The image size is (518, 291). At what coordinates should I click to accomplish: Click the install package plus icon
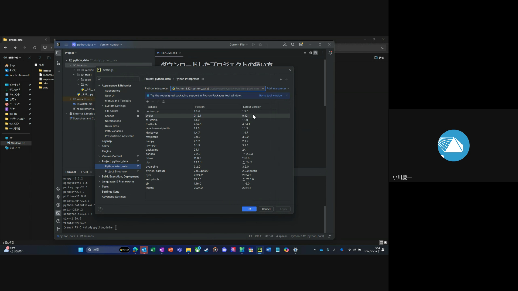(x=148, y=102)
